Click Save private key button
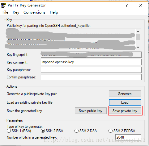 click(125, 111)
